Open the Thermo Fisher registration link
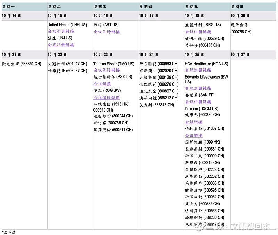The height and width of the screenshot is (235, 278). [x=107, y=70]
